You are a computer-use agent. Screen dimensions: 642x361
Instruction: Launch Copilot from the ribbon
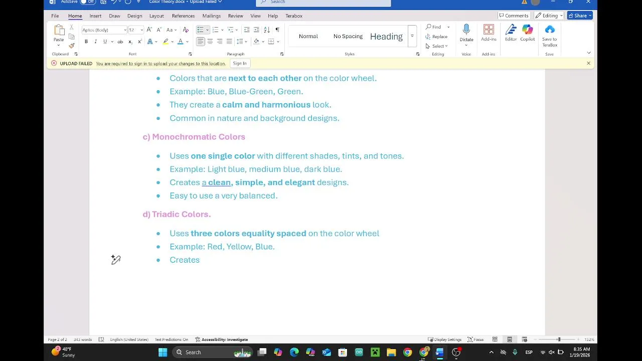click(527, 34)
